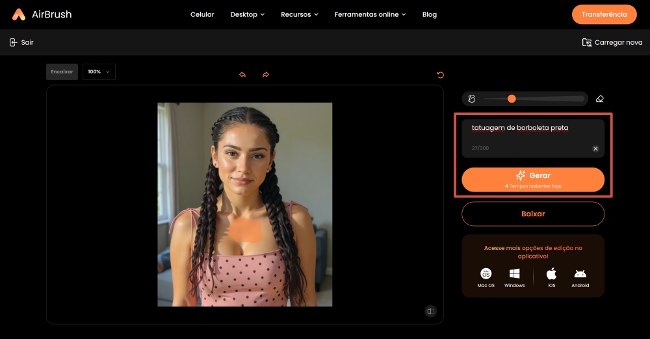
Task: Click the brush size slider handle
Action: click(x=512, y=99)
